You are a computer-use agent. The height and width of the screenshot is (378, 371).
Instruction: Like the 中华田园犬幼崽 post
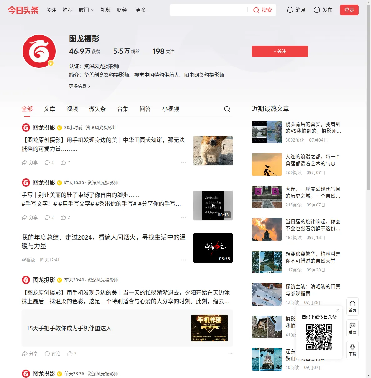65,162
